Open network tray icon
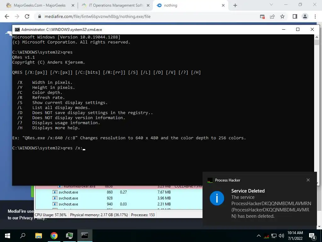Image resolution: width=322 pixels, height=242 pixels. (x=274, y=236)
